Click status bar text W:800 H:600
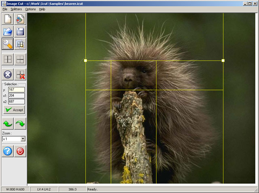259x193 pixels. [x=15, y=189]
